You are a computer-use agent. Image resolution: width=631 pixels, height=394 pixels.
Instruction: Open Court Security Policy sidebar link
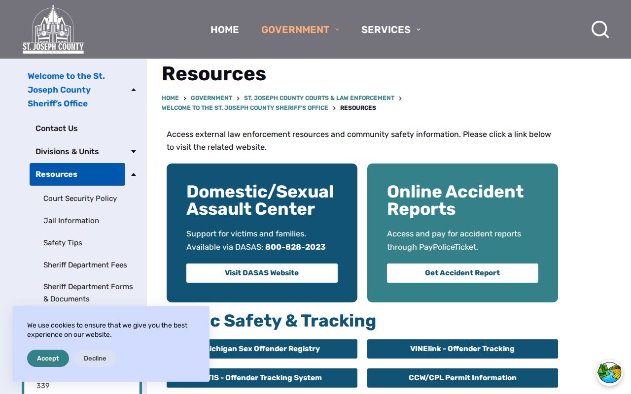coord(80,198)
